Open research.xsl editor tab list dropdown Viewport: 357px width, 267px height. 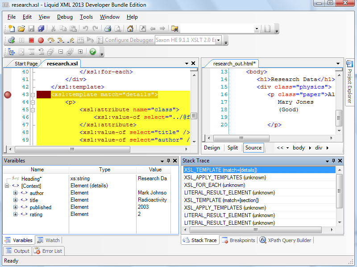tap(187, 64)
